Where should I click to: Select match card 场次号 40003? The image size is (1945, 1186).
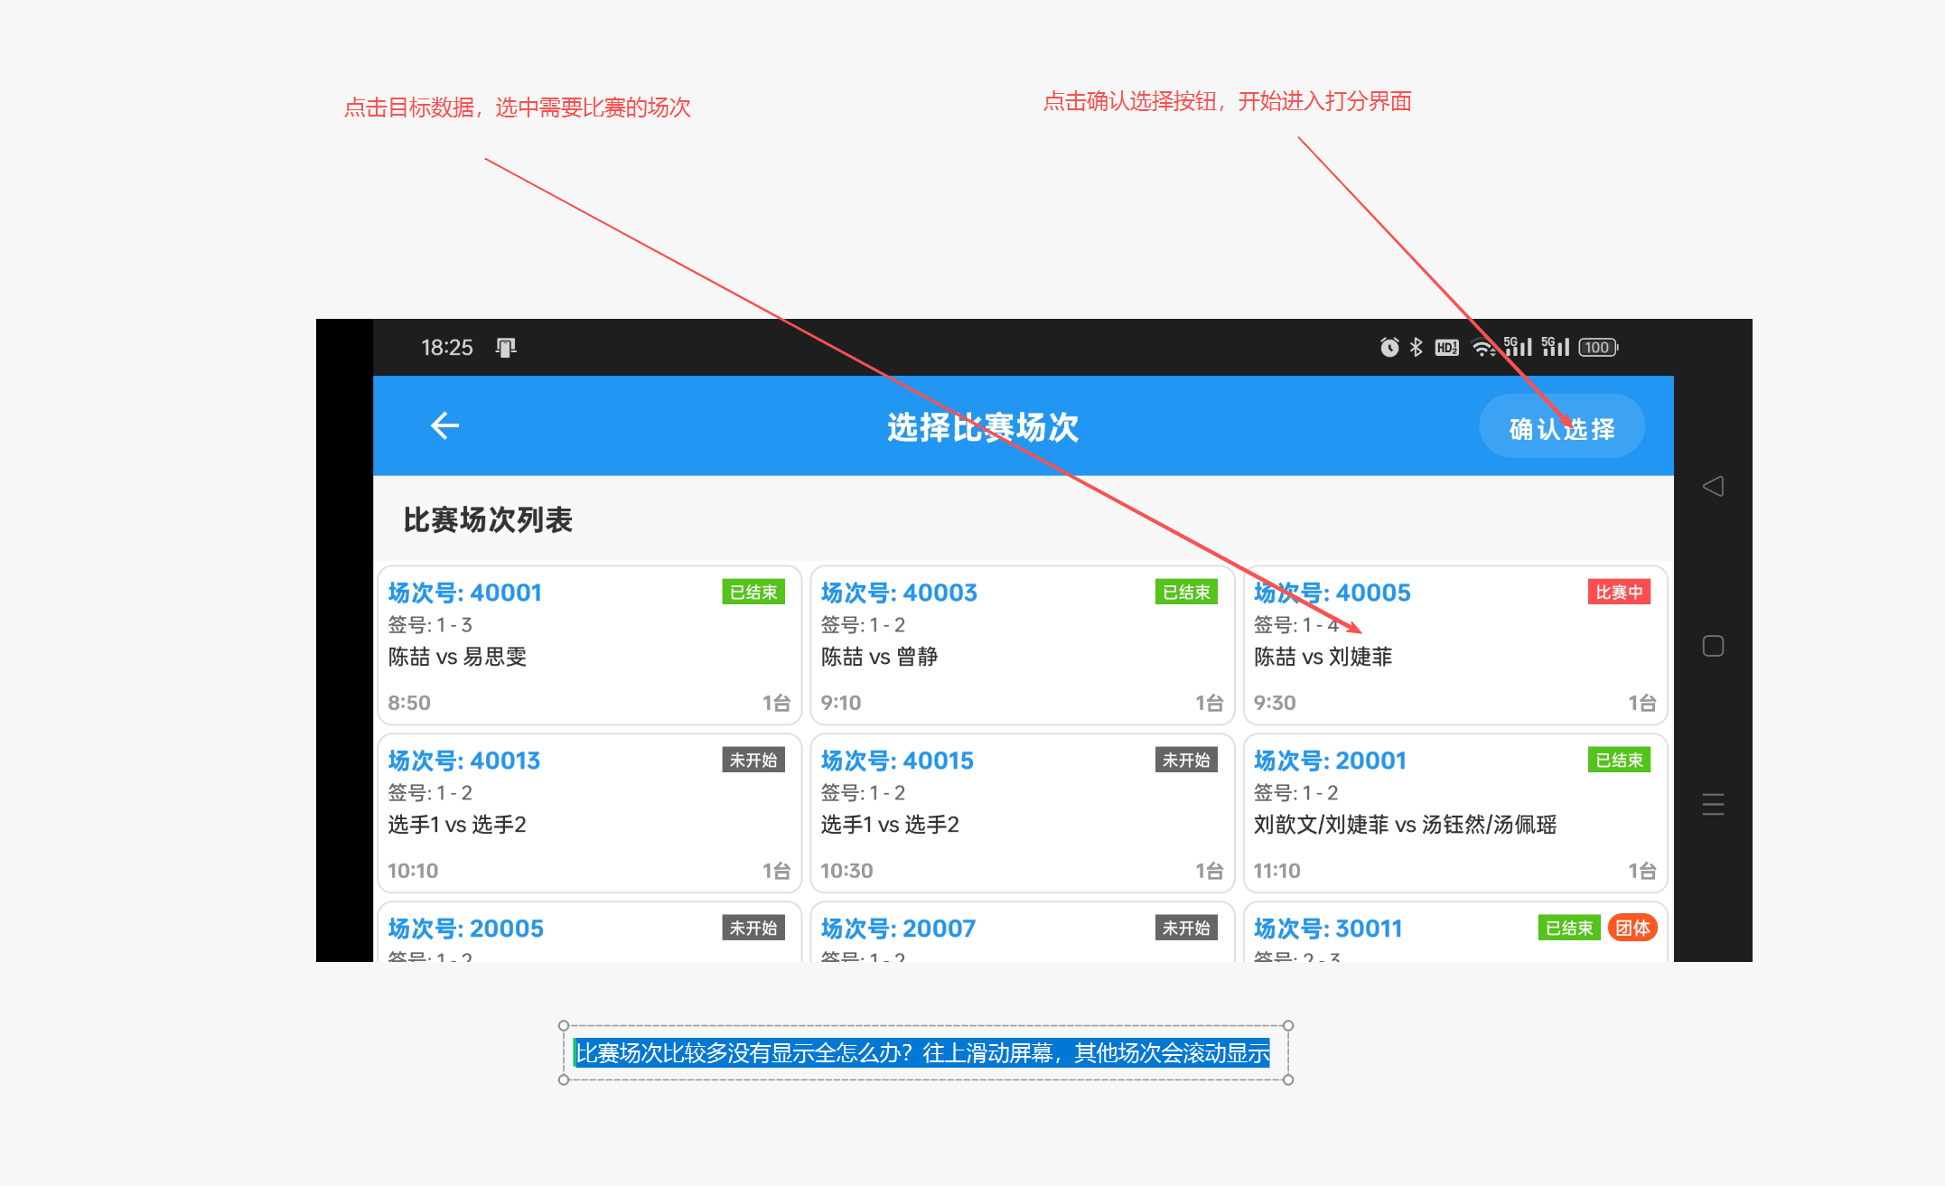[1022, 646]
